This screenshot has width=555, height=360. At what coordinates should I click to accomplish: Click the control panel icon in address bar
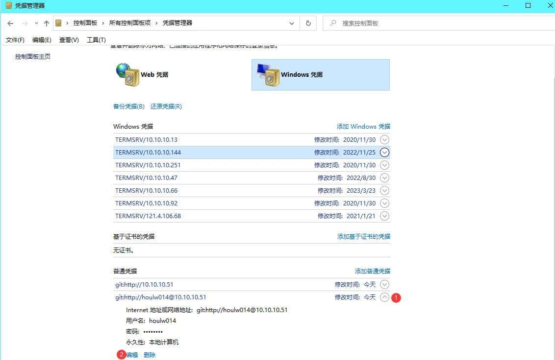click(57, 22)
